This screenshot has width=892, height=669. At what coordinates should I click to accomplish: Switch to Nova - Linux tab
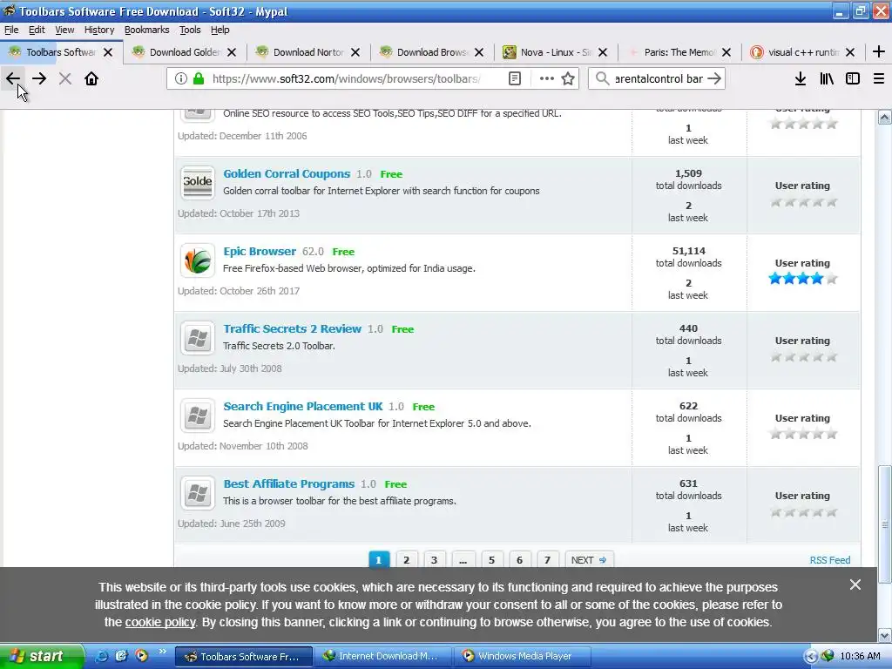pyautogui.click(x=556, y=52)
